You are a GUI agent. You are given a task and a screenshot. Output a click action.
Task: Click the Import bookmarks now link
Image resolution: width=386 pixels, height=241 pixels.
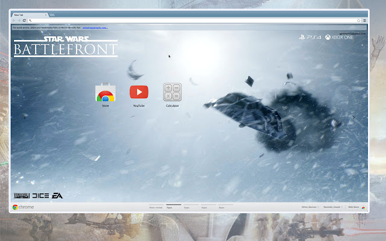pyautogui.click(x=95, y=28)
